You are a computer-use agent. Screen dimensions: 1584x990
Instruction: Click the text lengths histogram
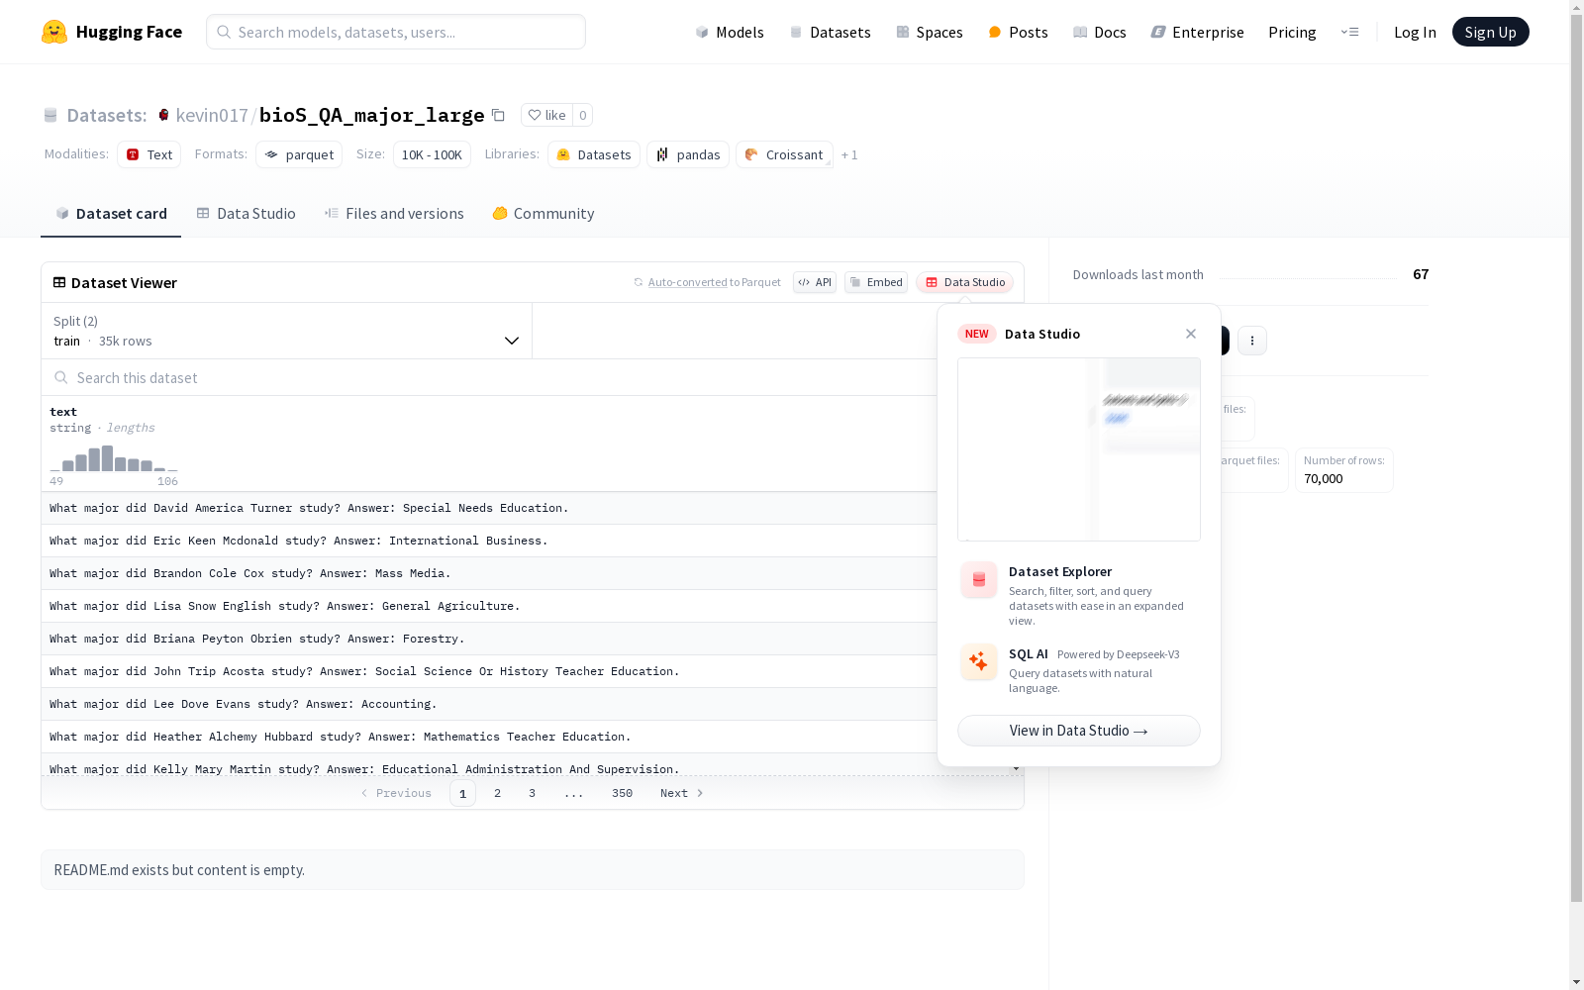(114, 458)
